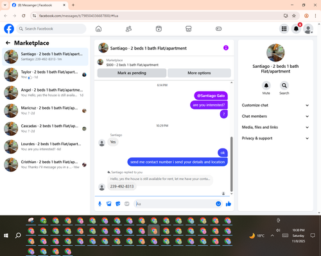
Task: Expand Privacy & support section
Action: [275, 138]
